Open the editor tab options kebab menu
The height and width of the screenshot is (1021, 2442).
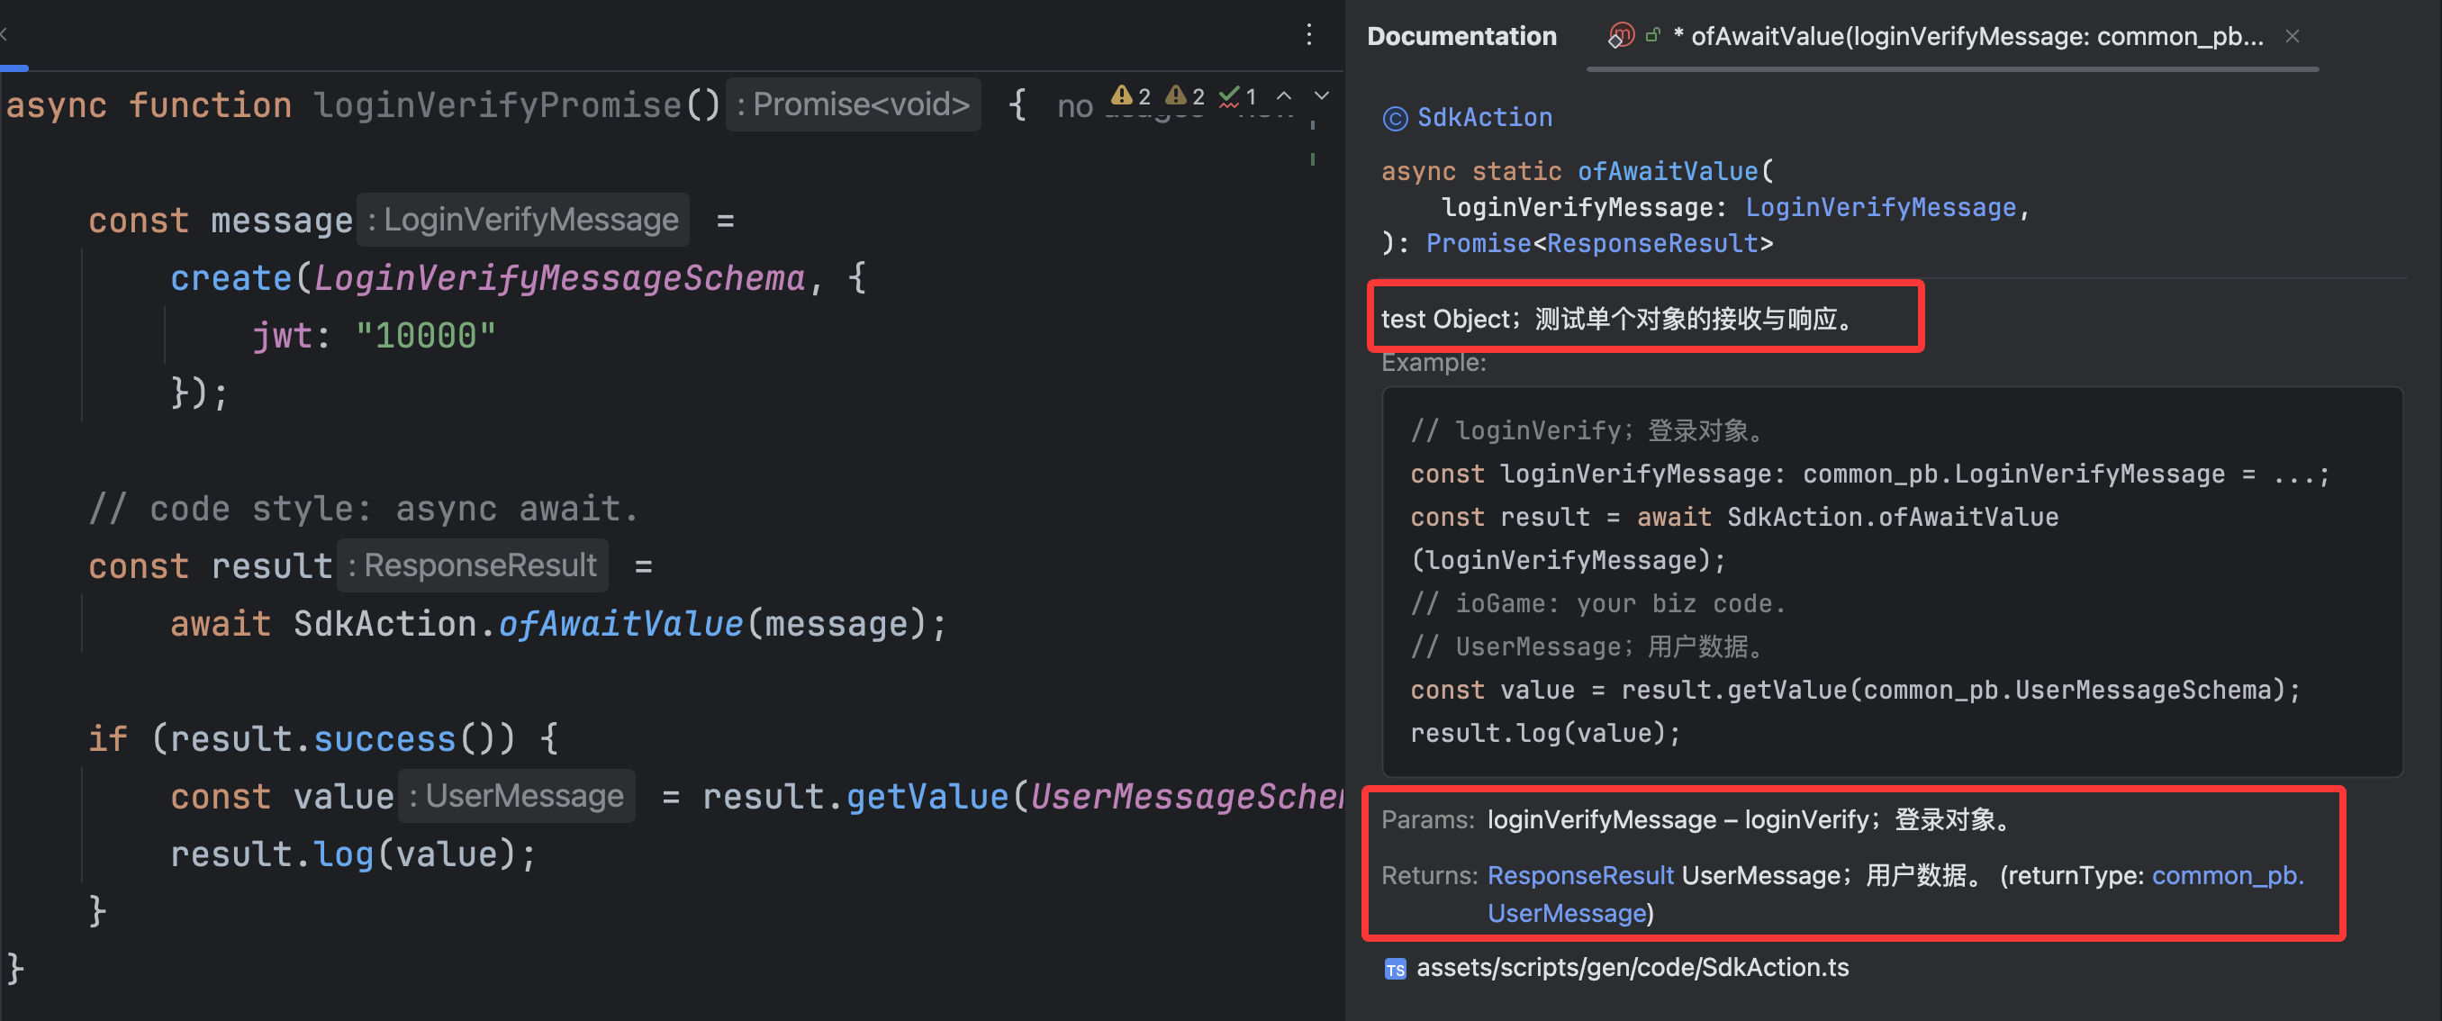click(1309, 35)
